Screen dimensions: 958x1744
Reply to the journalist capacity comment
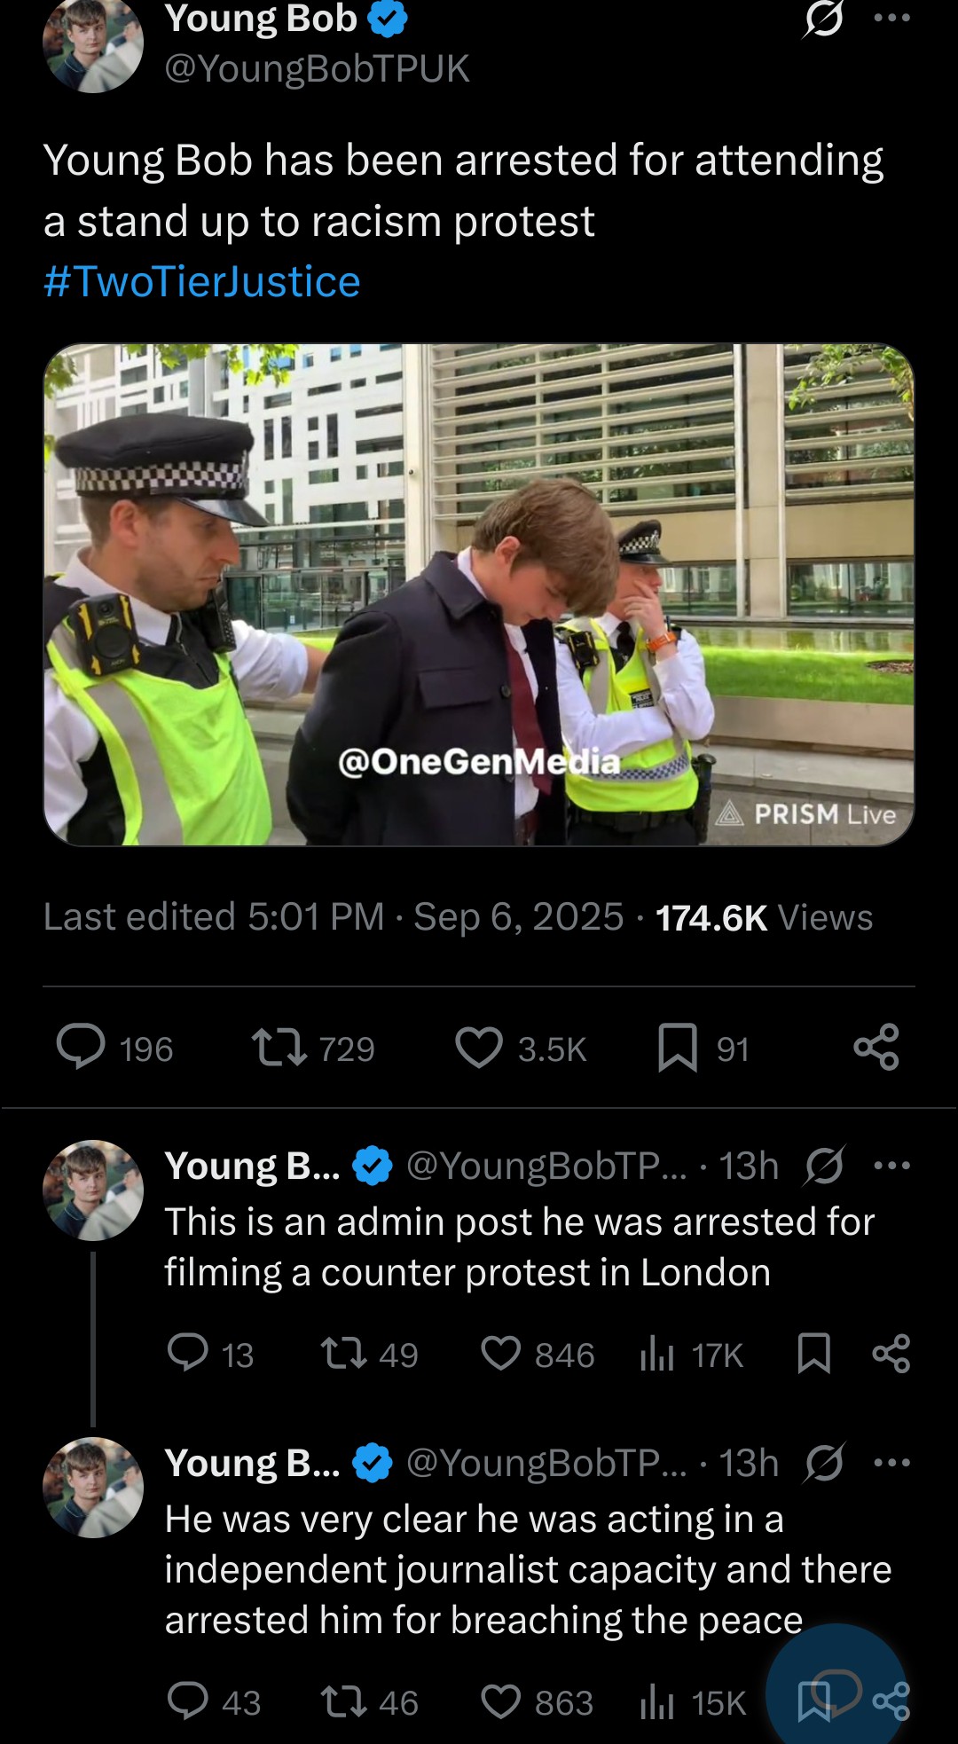[188, 1701]
